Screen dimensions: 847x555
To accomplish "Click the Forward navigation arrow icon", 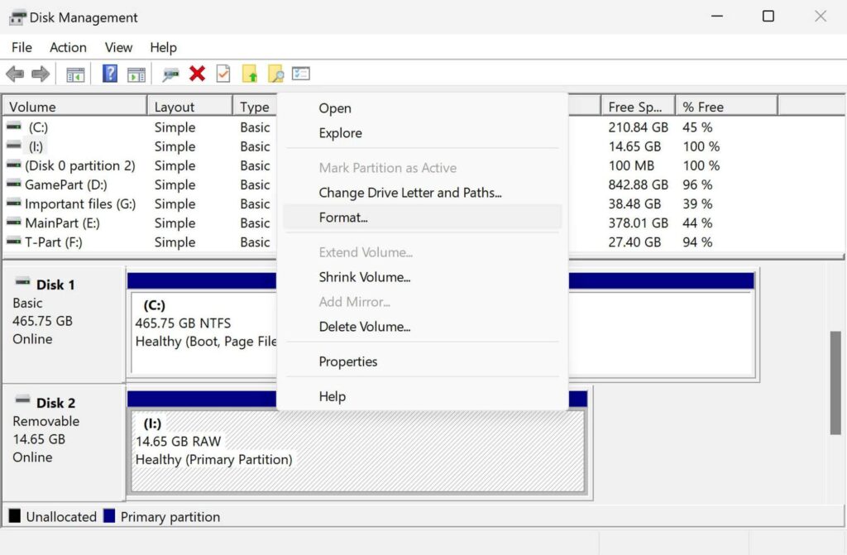I will [39, 73].
